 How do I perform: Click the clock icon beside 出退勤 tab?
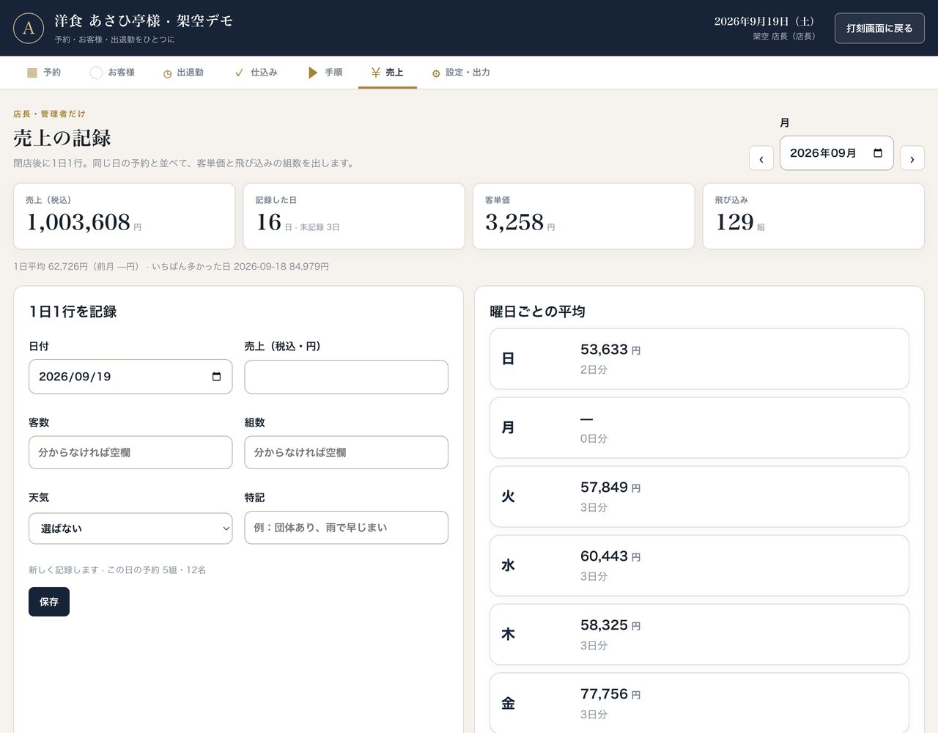pyautogui.click(x=167, y=73)
